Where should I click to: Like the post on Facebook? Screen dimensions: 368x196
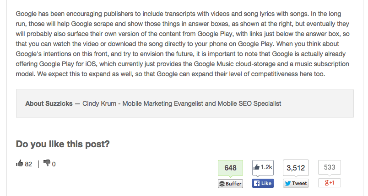coord(263,183)
